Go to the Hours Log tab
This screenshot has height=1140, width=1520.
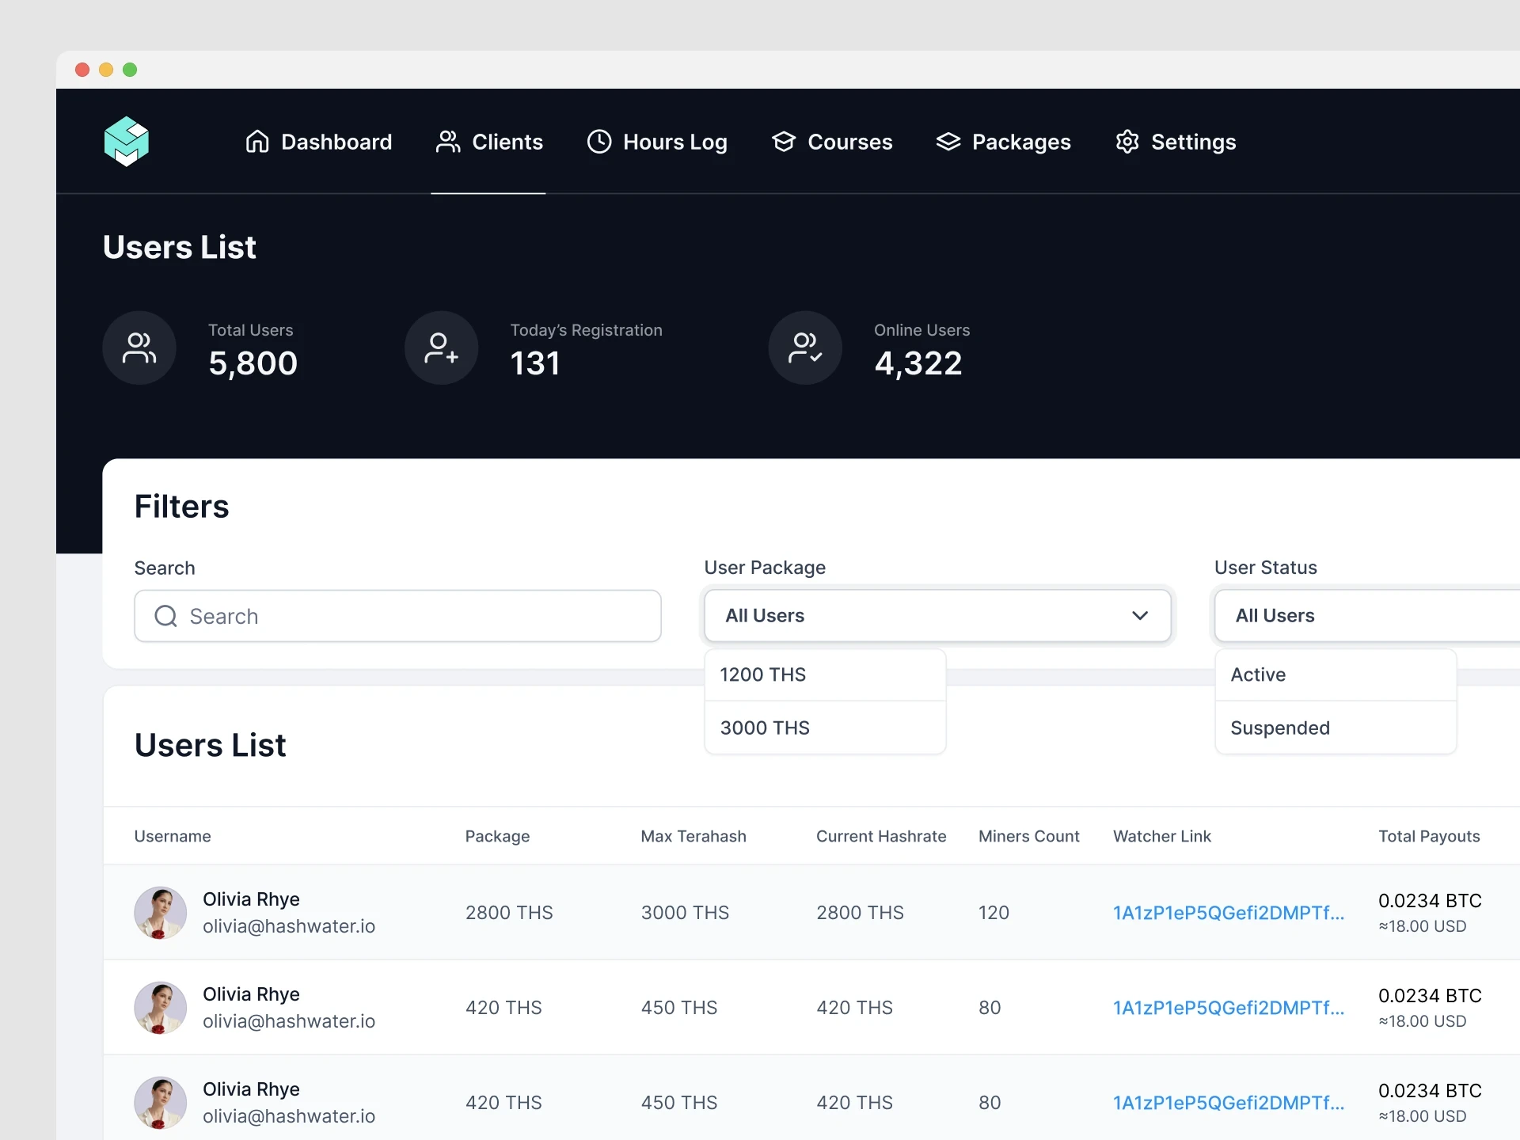click(x=657, y=142)
